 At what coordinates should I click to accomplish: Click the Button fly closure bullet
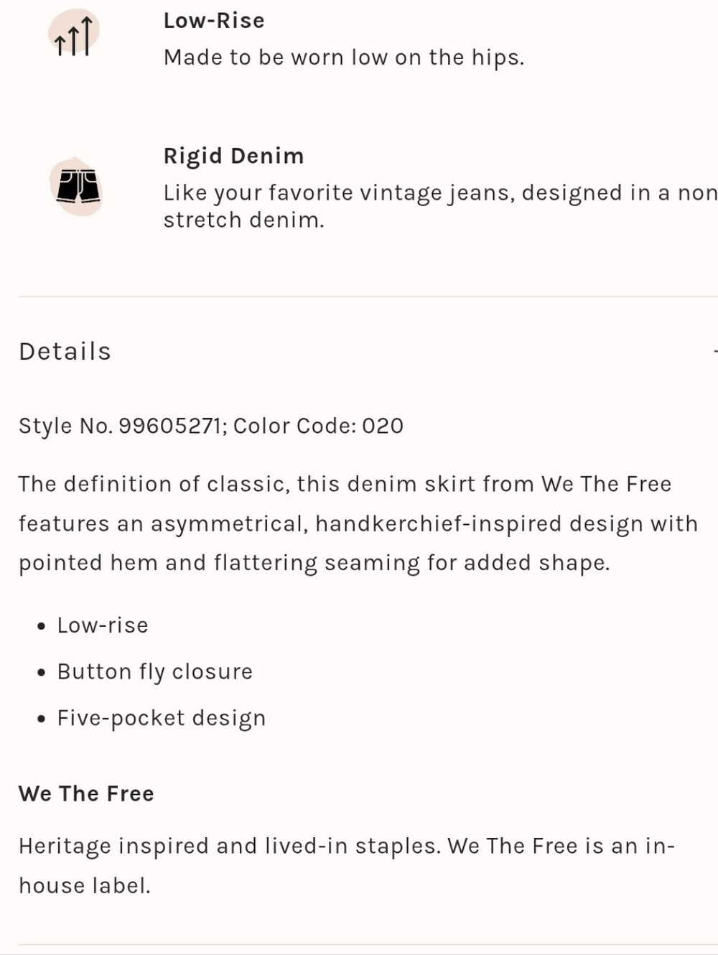(155, 672)
